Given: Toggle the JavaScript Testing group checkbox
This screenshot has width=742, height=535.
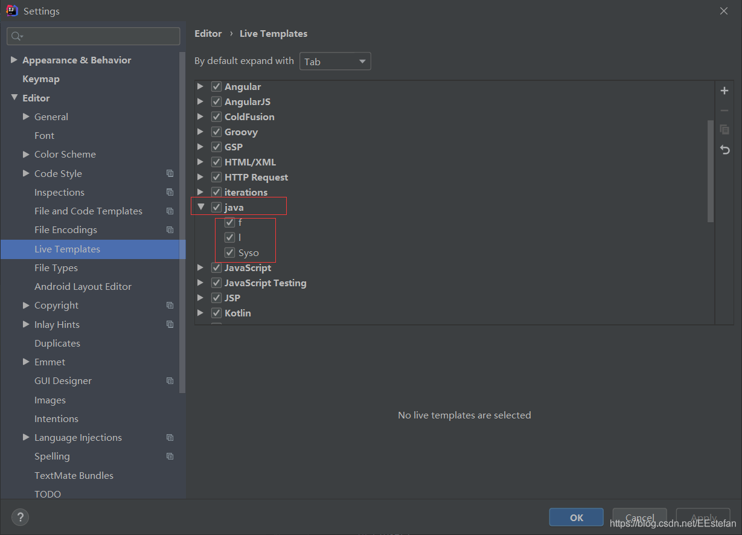Looking at the screenshot, I should (216, 283).
